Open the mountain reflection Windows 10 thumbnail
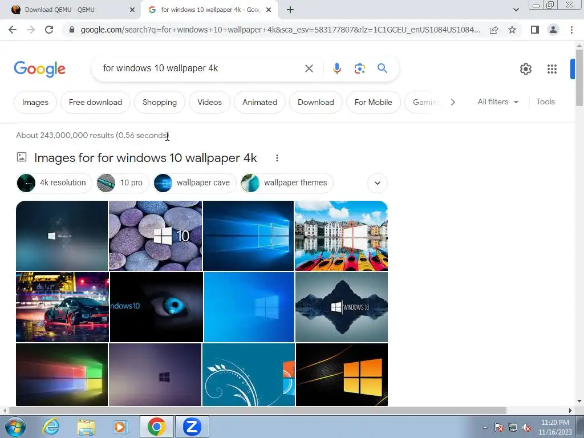The height and width of the screenshot is (438, 584). pyautogui.click(x=342, y=307)
